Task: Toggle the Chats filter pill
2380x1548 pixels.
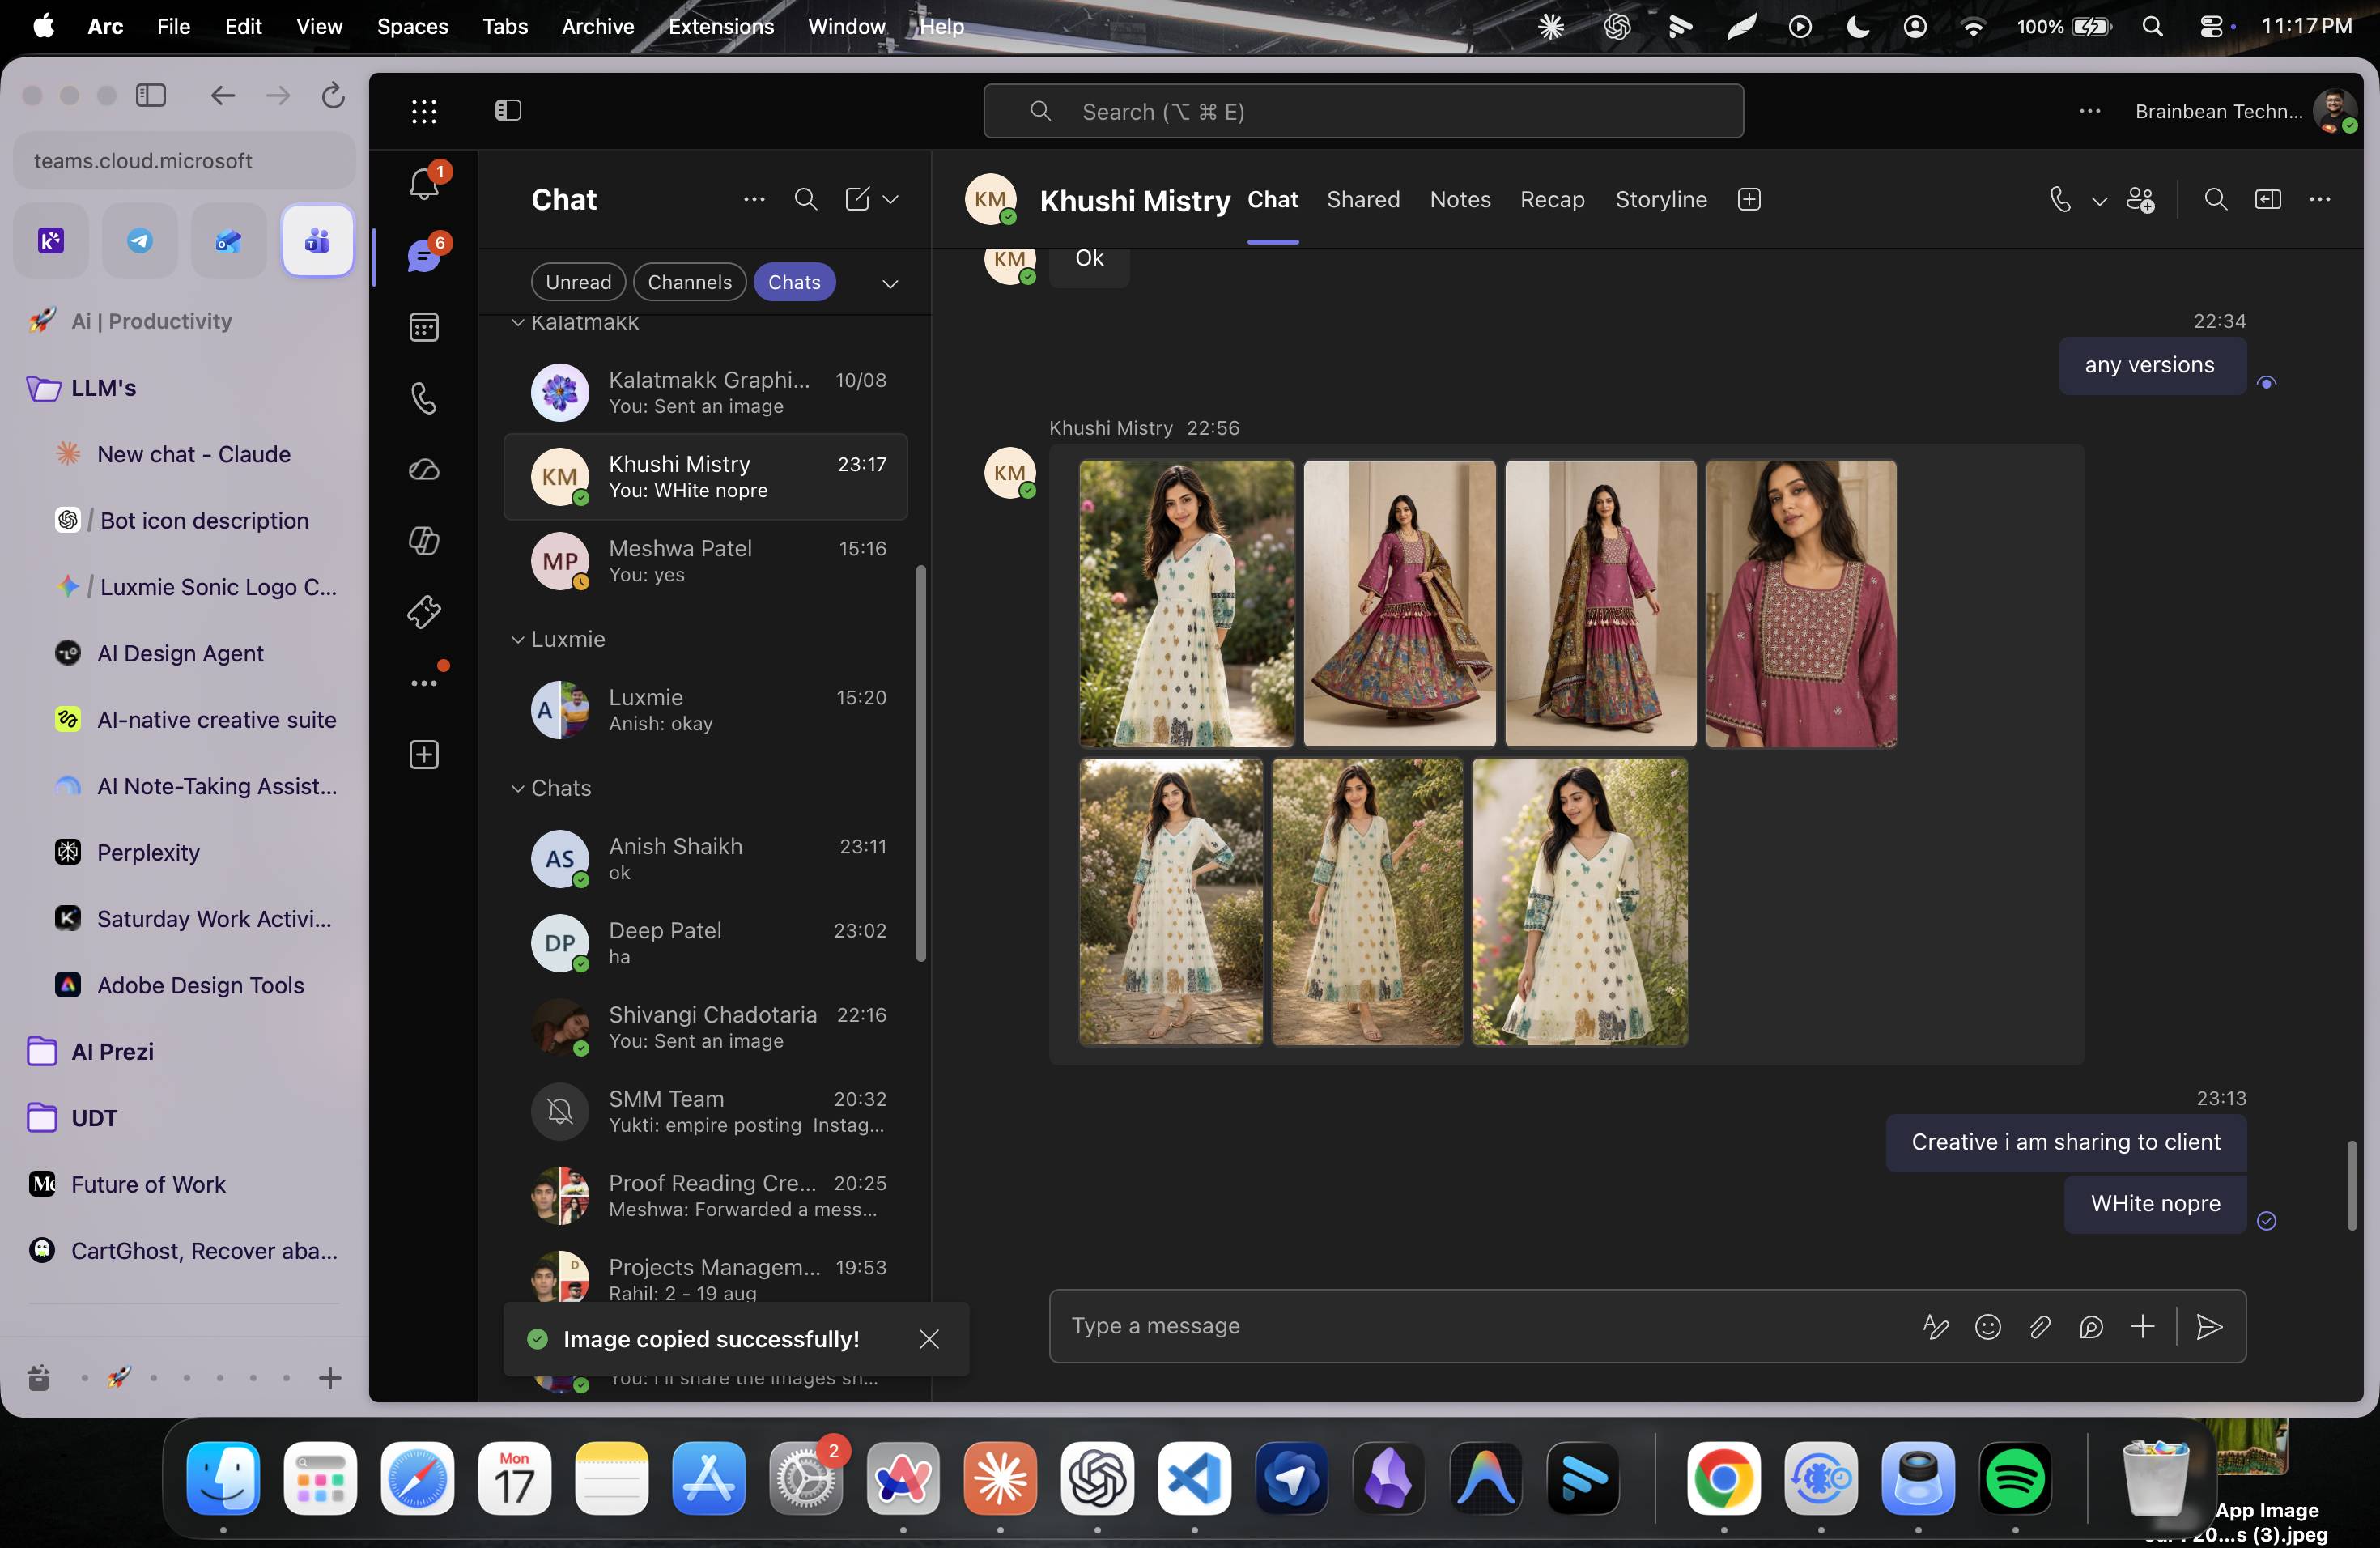Action: point(794,282)
